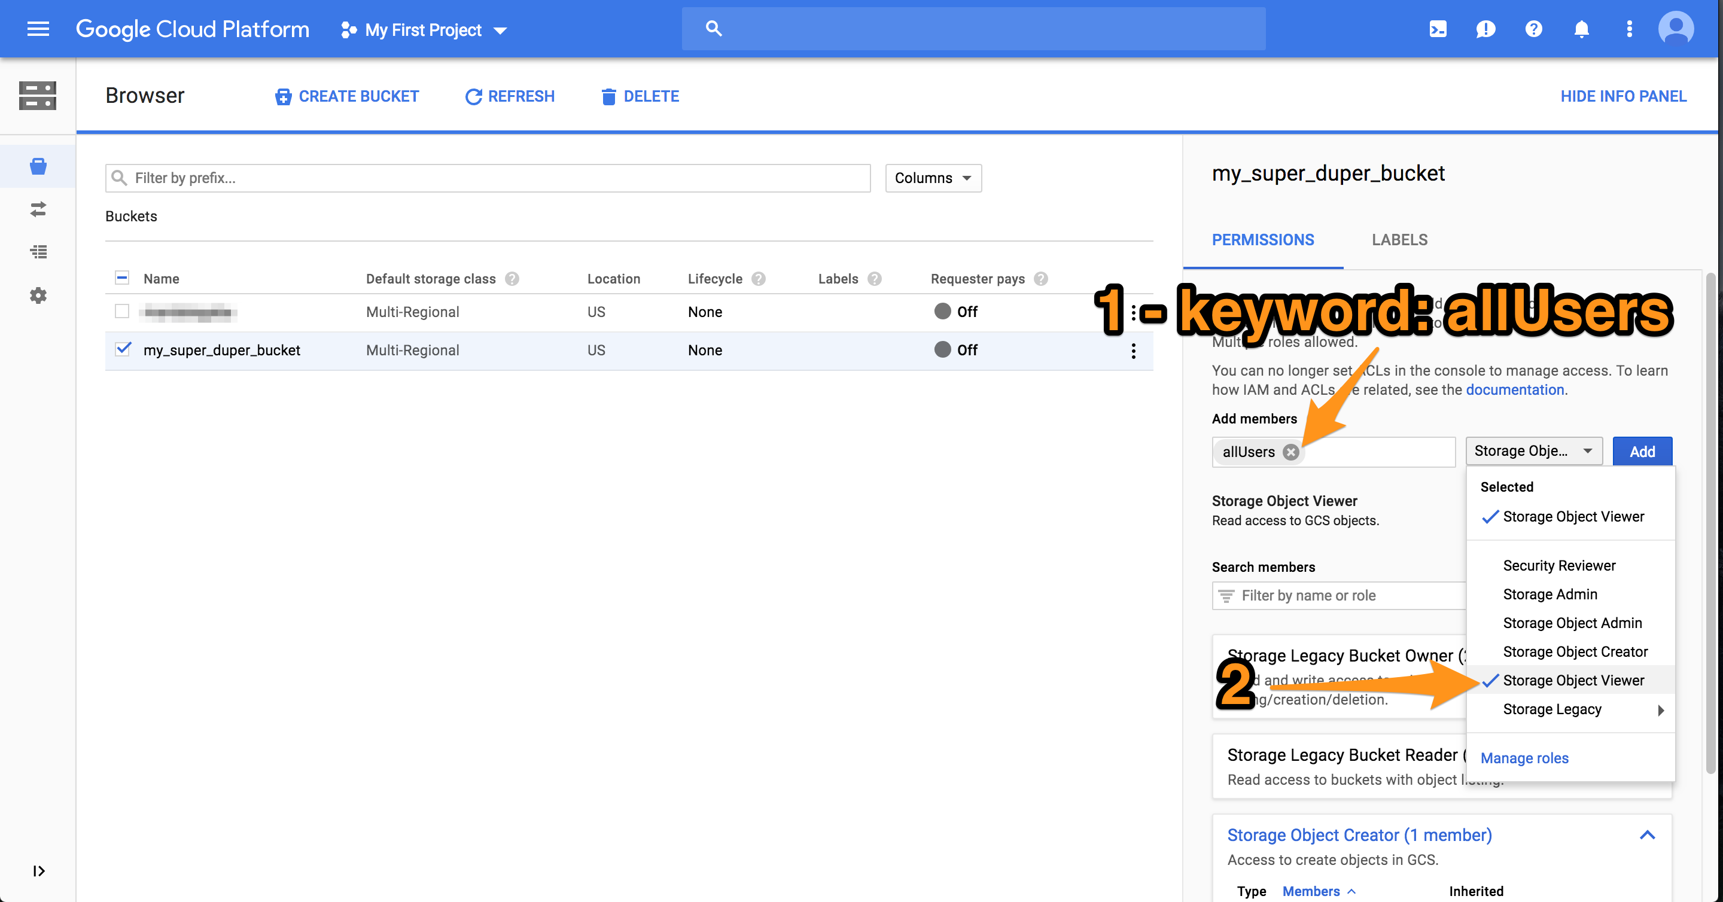Click HIDE INFO PANEL
This screenshot has width=1723, height=902.
(x=1623, y=96)
